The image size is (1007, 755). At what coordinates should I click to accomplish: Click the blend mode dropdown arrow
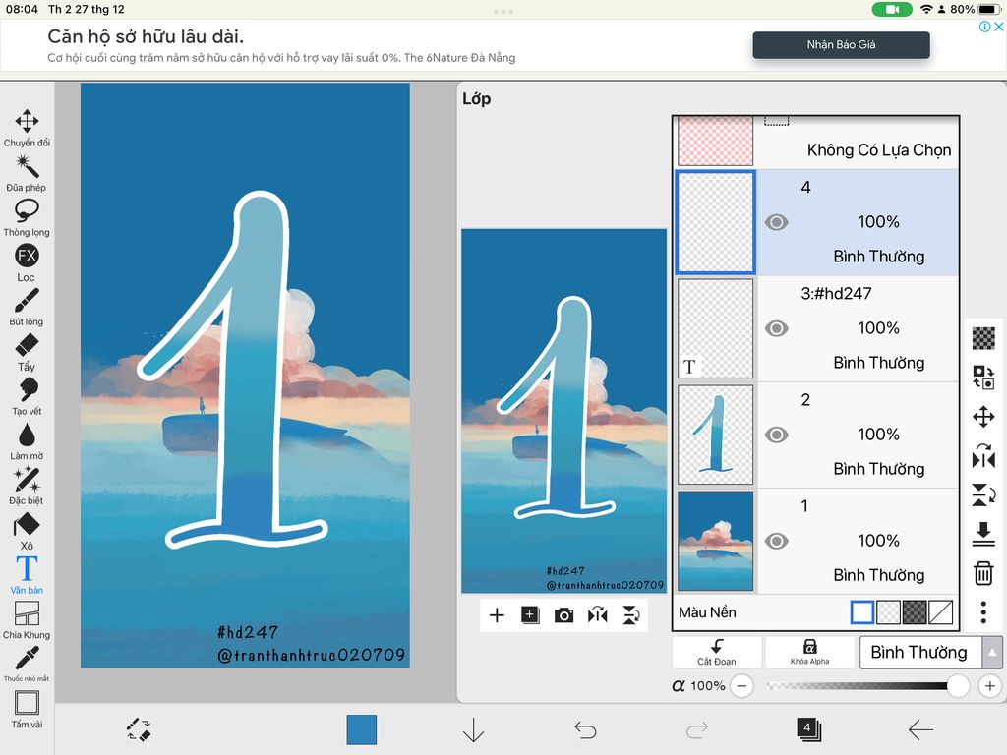(992, 653)
